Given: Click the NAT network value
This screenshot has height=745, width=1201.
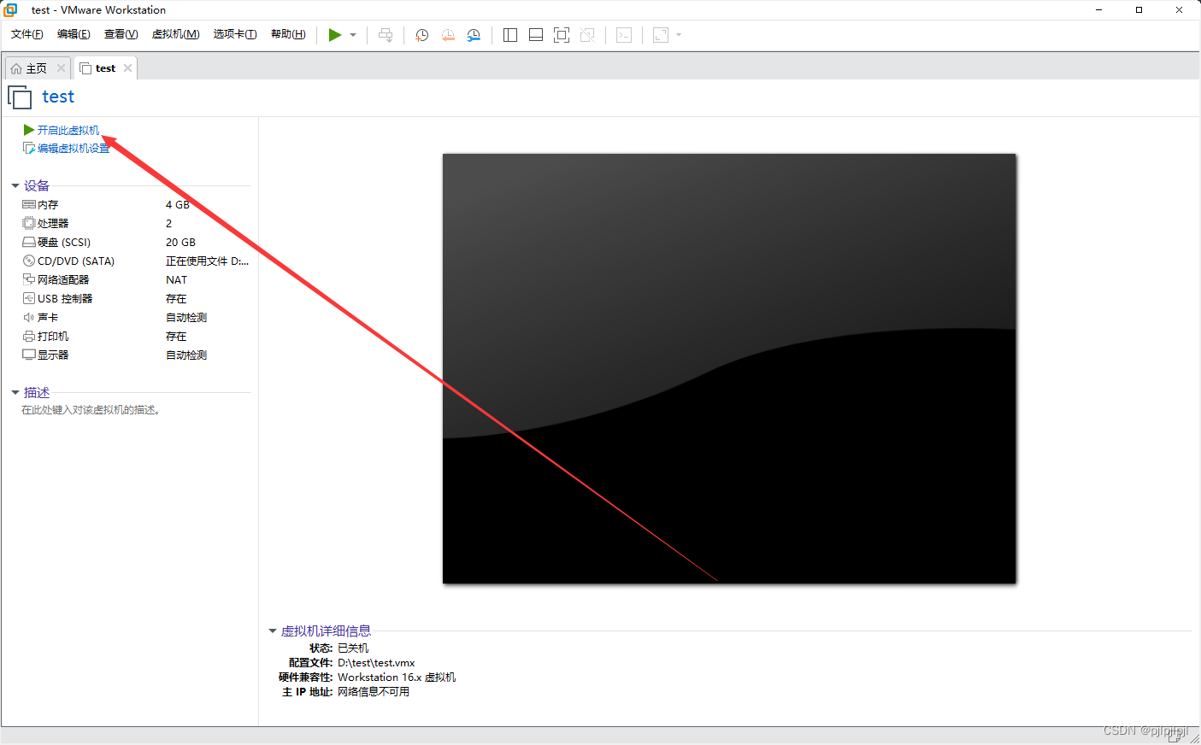Looking at the screenshot, I should (176, 280).
